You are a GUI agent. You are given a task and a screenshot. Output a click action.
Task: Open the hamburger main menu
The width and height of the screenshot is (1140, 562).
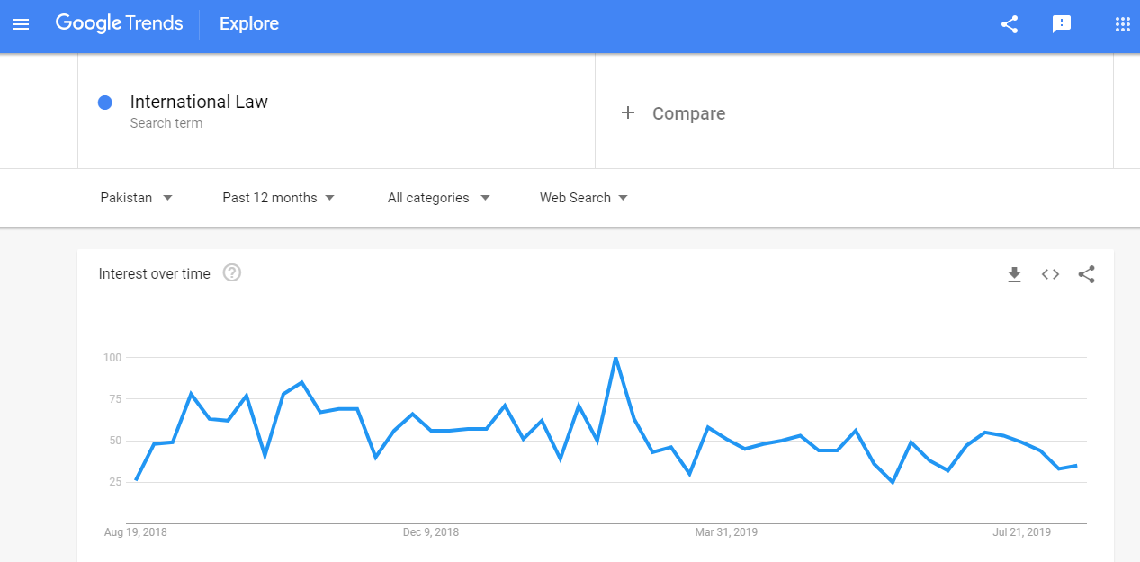[21, 24]
